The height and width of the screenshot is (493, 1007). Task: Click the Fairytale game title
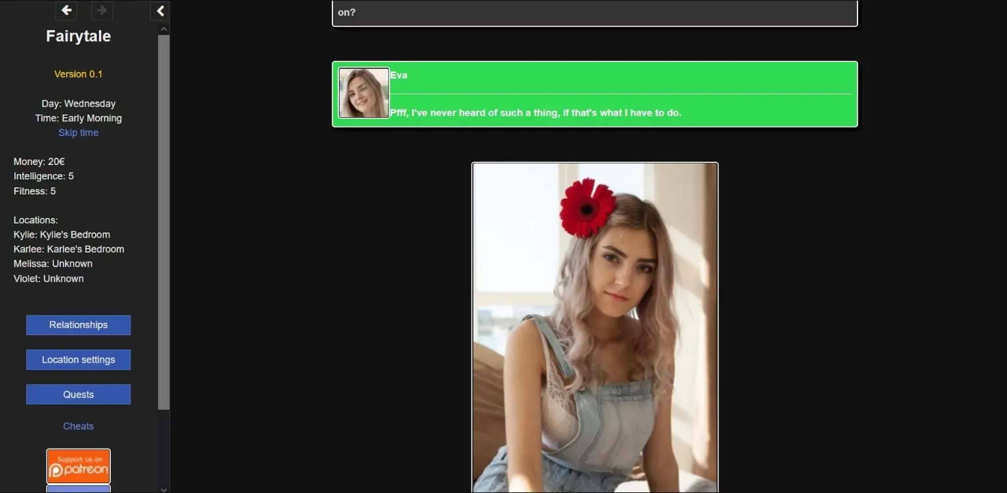pos(78,36)
